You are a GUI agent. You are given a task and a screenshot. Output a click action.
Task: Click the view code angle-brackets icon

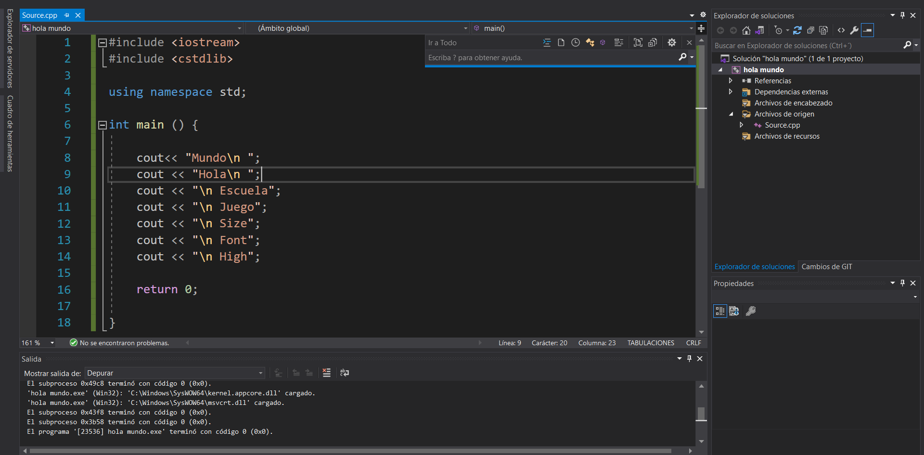pyautogui.click(x=841, y=30)
